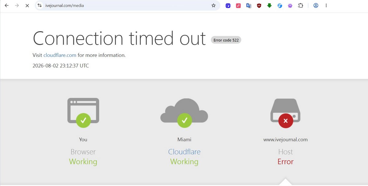Click the You label under browser icon
The height and width of the screenshot is (186, 368).
[x=83, y=139]
